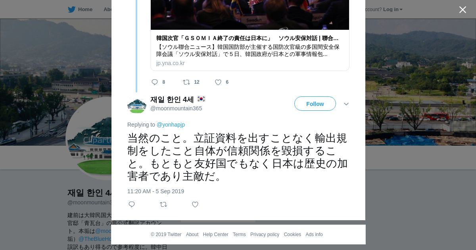Screen dimensions: 476x250
Task: Follow the 재일 한인 4세 account
Action: tap(315, 104)
